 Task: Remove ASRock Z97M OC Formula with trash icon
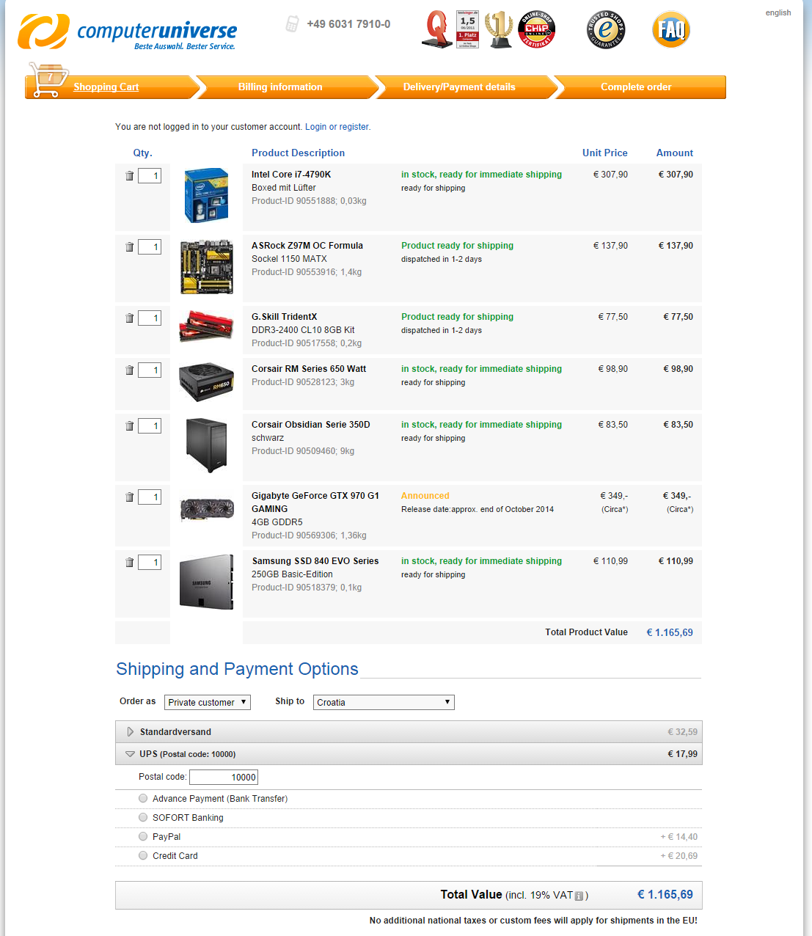tap(130, 247)
